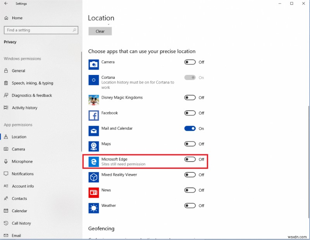Click the Cortana icon
This screenshot has width=310, height=240.
[x=93, y=80]
